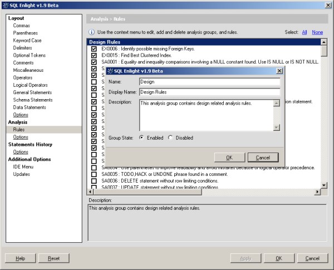Click the Design Rules group header

[x=204, y=42]
